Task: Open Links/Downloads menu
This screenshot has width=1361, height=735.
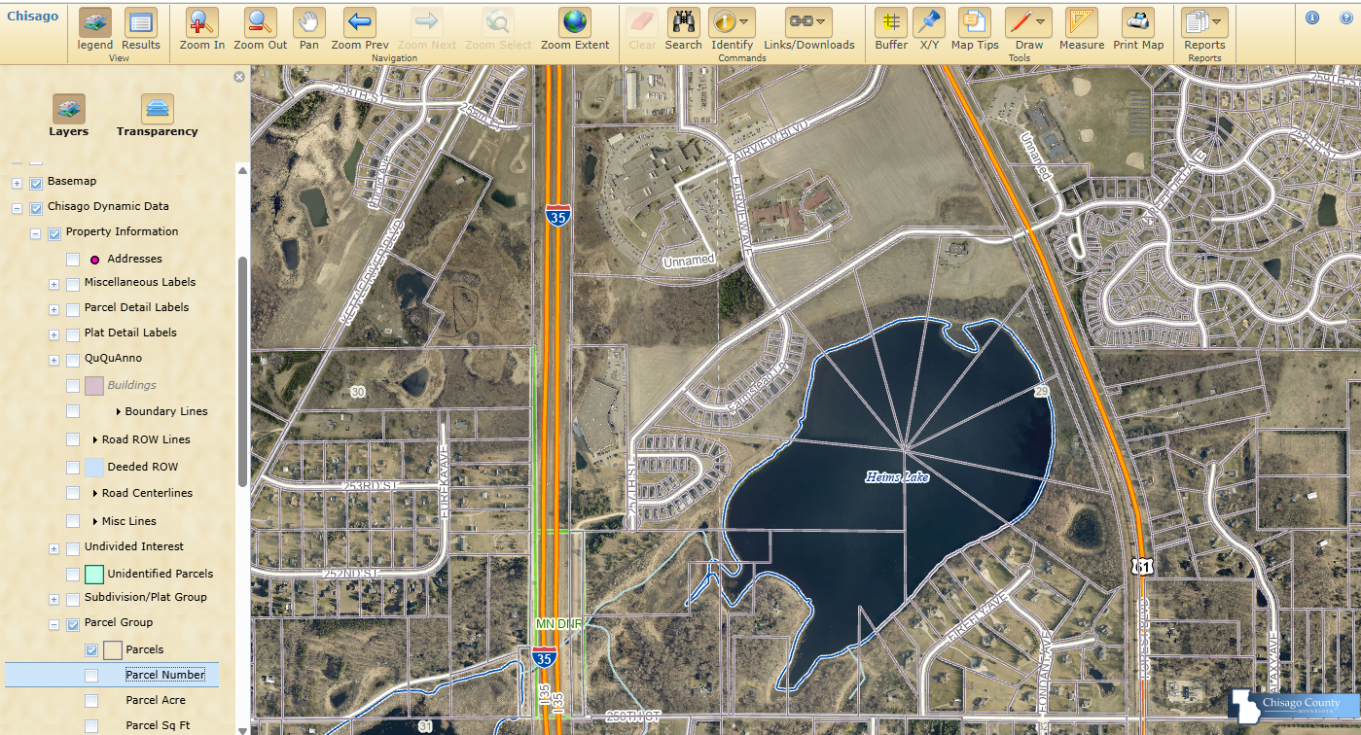Action: (x=809, y=29)
